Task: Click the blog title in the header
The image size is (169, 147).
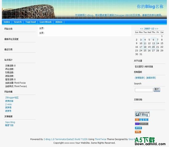Action: pyautogui.click(x=150, y=6)
